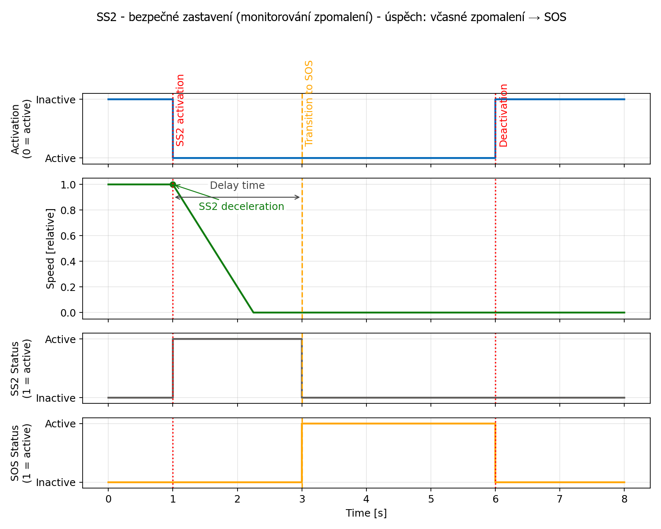Select the red "SS2 activation" vertical label

[180, 110]
